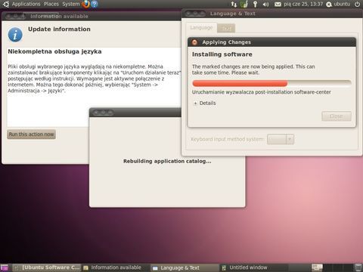Click the 'Rebuilding application catalog...' message

(x=167, y=161)
